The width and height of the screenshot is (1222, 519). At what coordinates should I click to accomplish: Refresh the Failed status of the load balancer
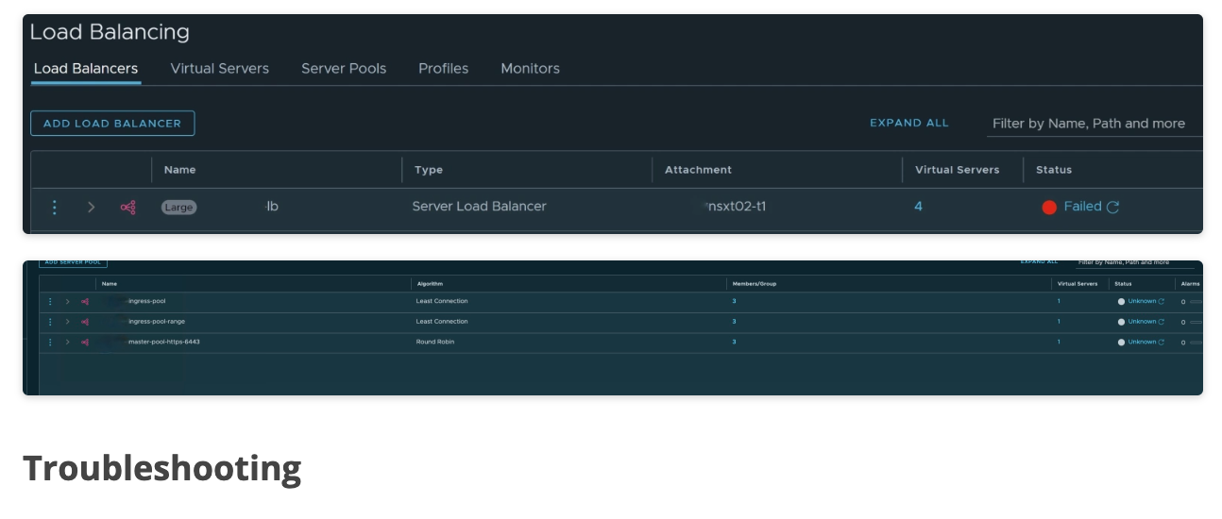click(1113, 207)
